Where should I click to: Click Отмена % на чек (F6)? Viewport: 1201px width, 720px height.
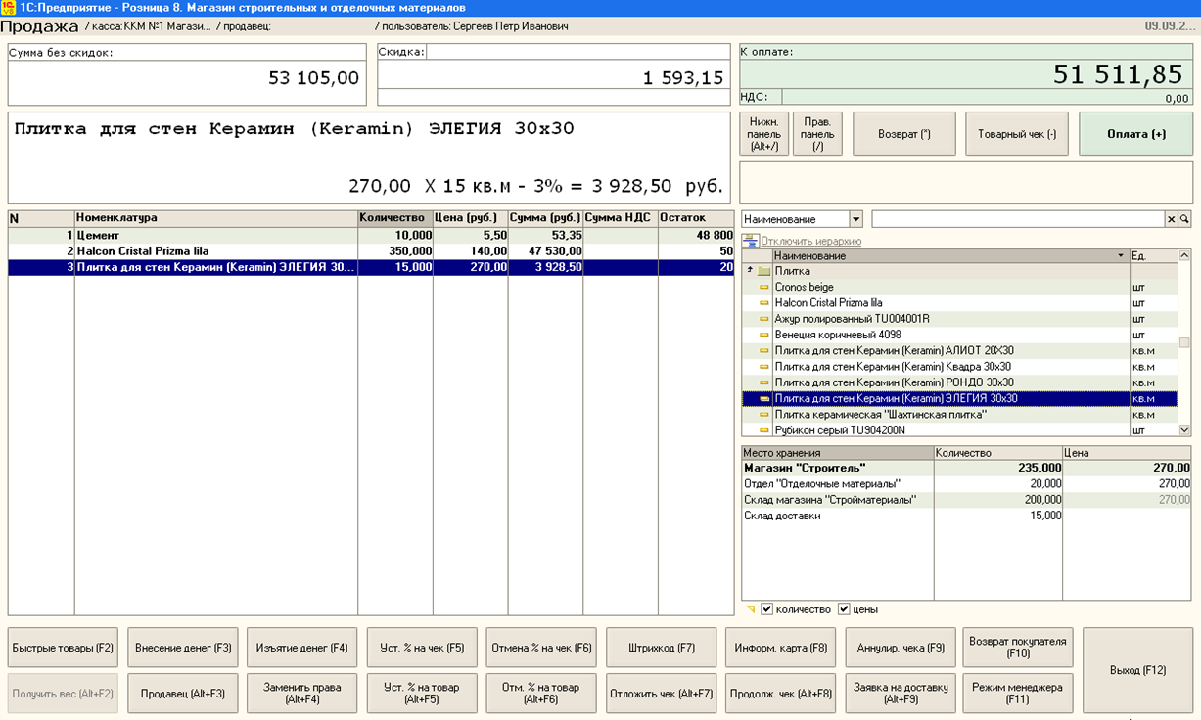point(541,648)
